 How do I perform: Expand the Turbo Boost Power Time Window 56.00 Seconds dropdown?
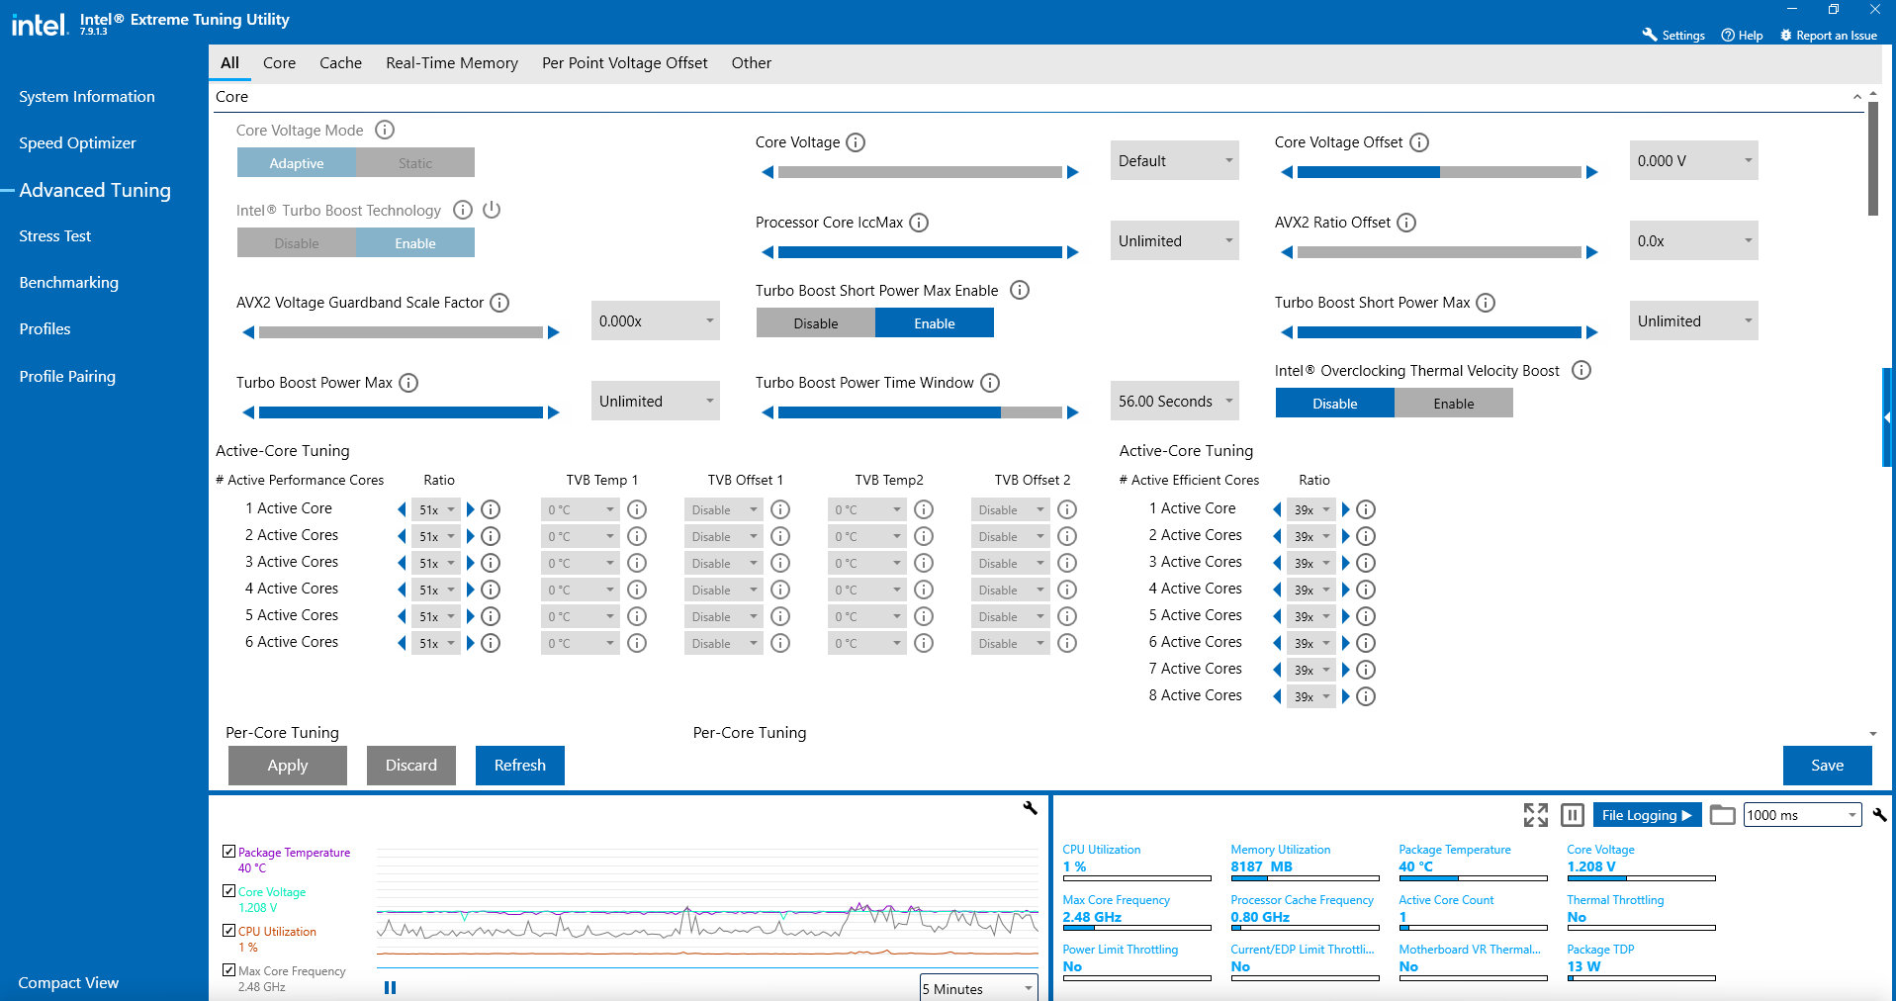[x=1174, y=402]
